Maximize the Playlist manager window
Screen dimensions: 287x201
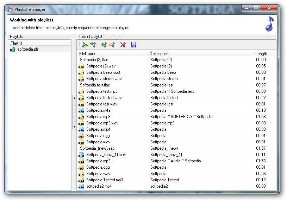[x=256, y=8]
